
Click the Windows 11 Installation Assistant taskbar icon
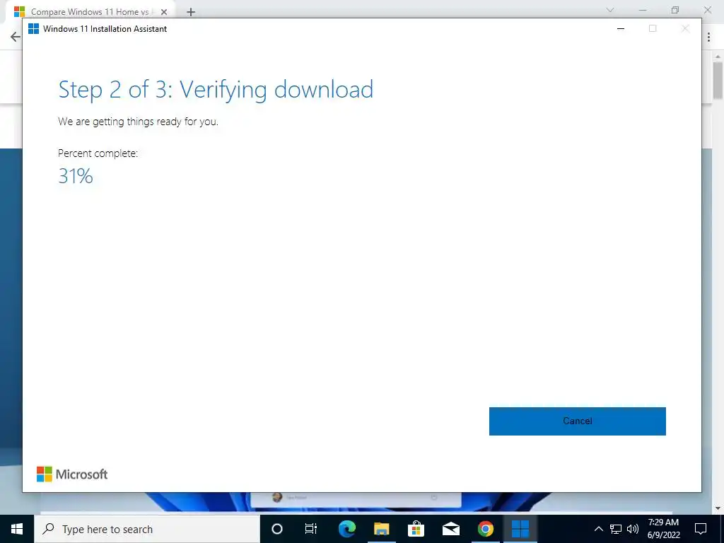coord(520,529)
